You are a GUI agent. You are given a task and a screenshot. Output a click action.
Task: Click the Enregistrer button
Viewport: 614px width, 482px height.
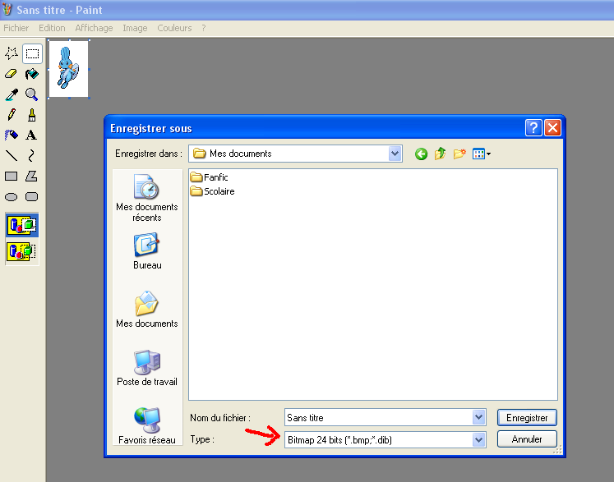527,418
